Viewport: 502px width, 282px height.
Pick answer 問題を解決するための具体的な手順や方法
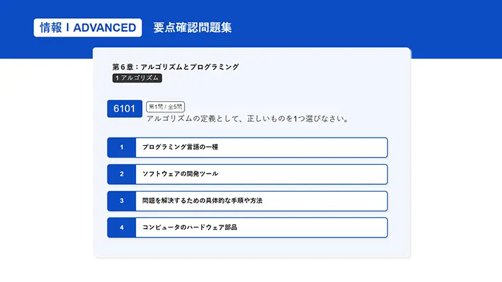(261, 201)
